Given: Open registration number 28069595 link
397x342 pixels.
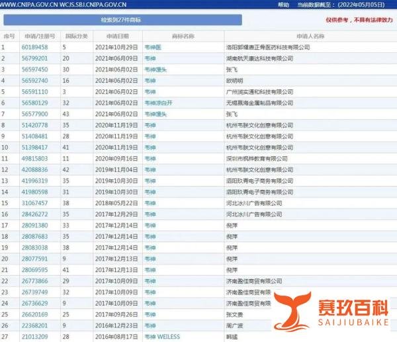Looking at the screenshot, I should click(x=34, y=270).
